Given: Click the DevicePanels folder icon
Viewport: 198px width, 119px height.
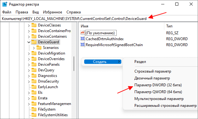Looking at the screenshot, I should point(34,64).
